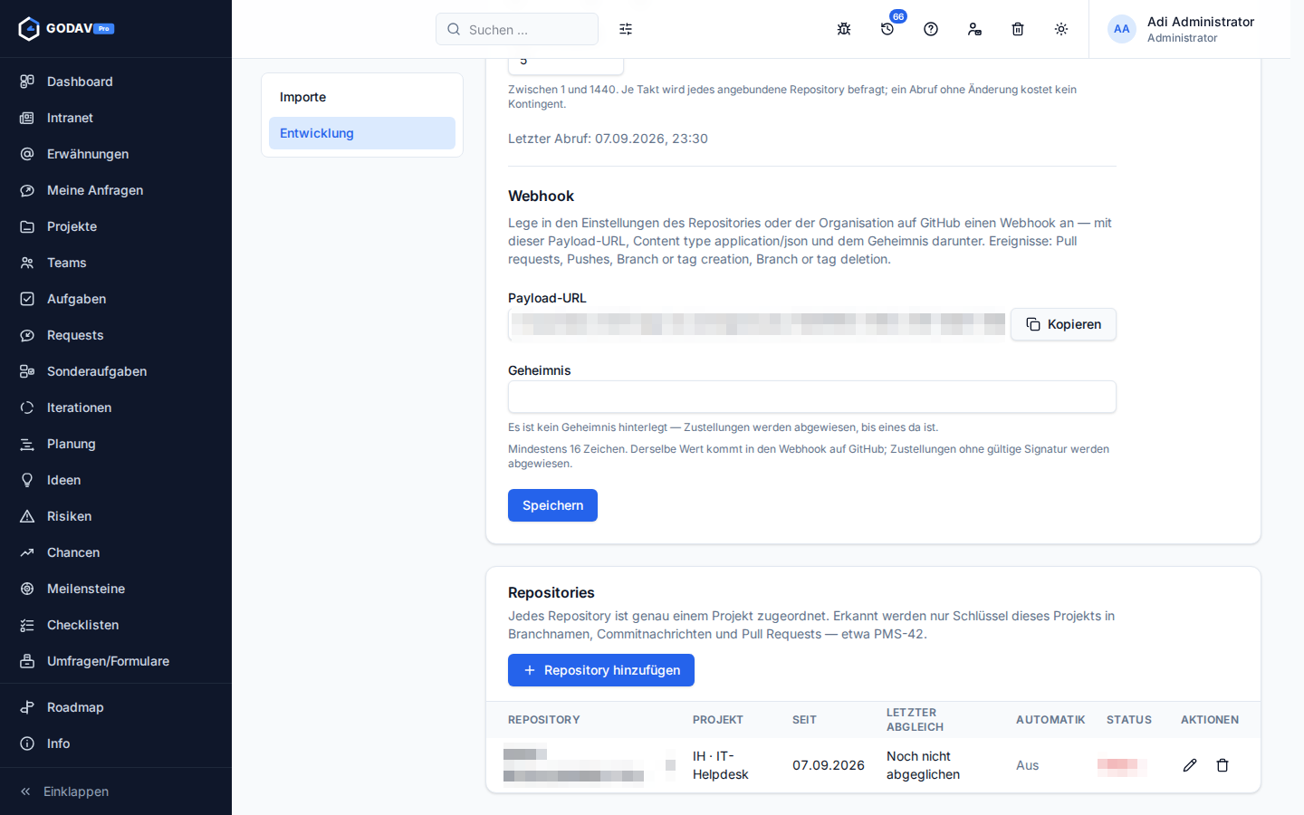Navigate to Meilensteine
Viewport: 1304px width, 815px height.
116,589
